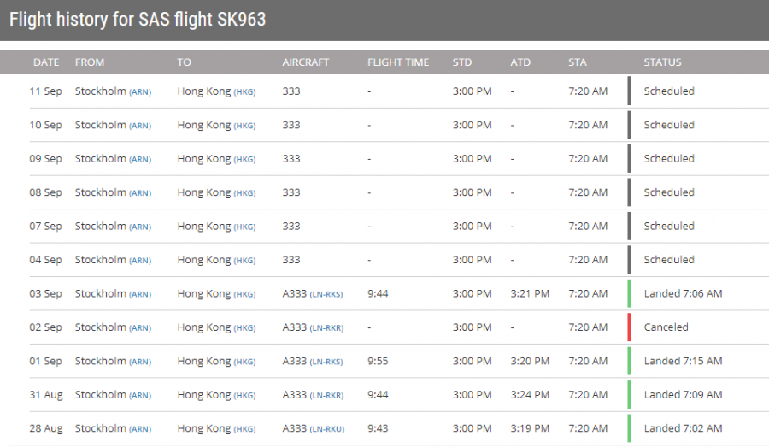This screenshot has width=769, height=448.
Task: Click the red status bar for canceled flight
Action: (629, 327)
